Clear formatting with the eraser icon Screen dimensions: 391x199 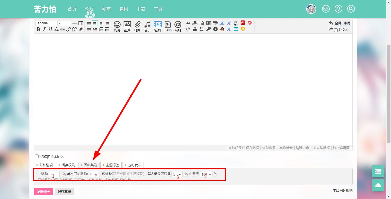pos(80,29)
